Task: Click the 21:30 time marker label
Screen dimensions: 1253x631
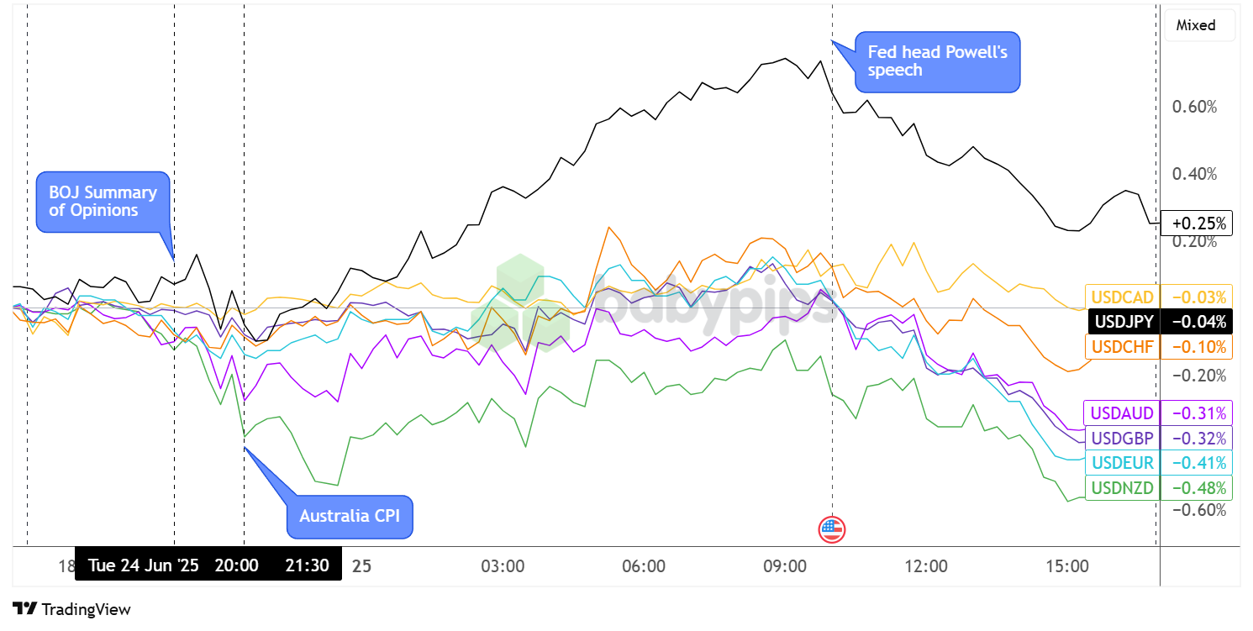Action: tap(307, 565)
